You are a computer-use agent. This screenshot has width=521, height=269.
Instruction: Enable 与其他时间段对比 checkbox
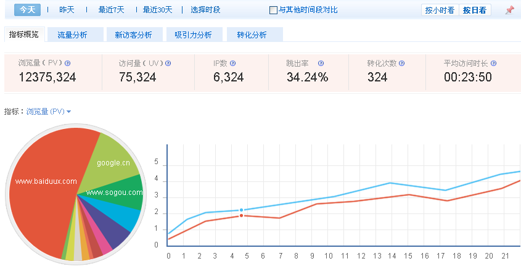tap(273, 10)
